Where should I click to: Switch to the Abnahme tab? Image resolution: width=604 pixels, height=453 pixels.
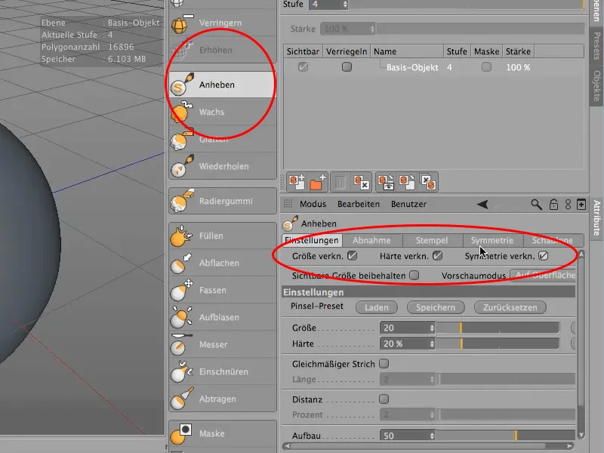click(x=371, y=240)
